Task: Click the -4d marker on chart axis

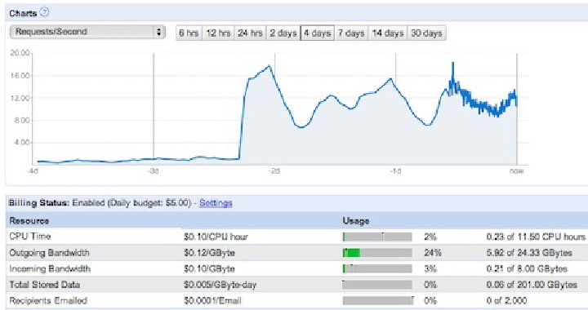Action: (x=33, y=171)
